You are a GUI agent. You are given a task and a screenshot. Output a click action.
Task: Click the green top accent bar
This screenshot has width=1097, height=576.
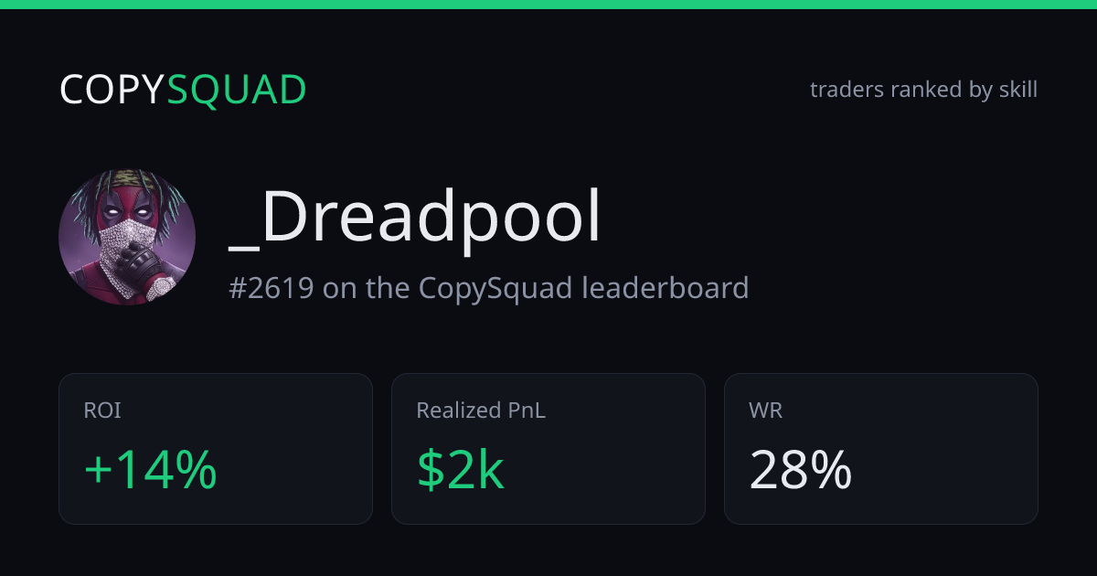(548, 5)
